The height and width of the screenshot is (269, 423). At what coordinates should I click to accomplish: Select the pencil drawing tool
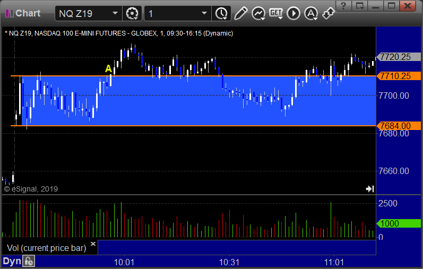point(240,13)
